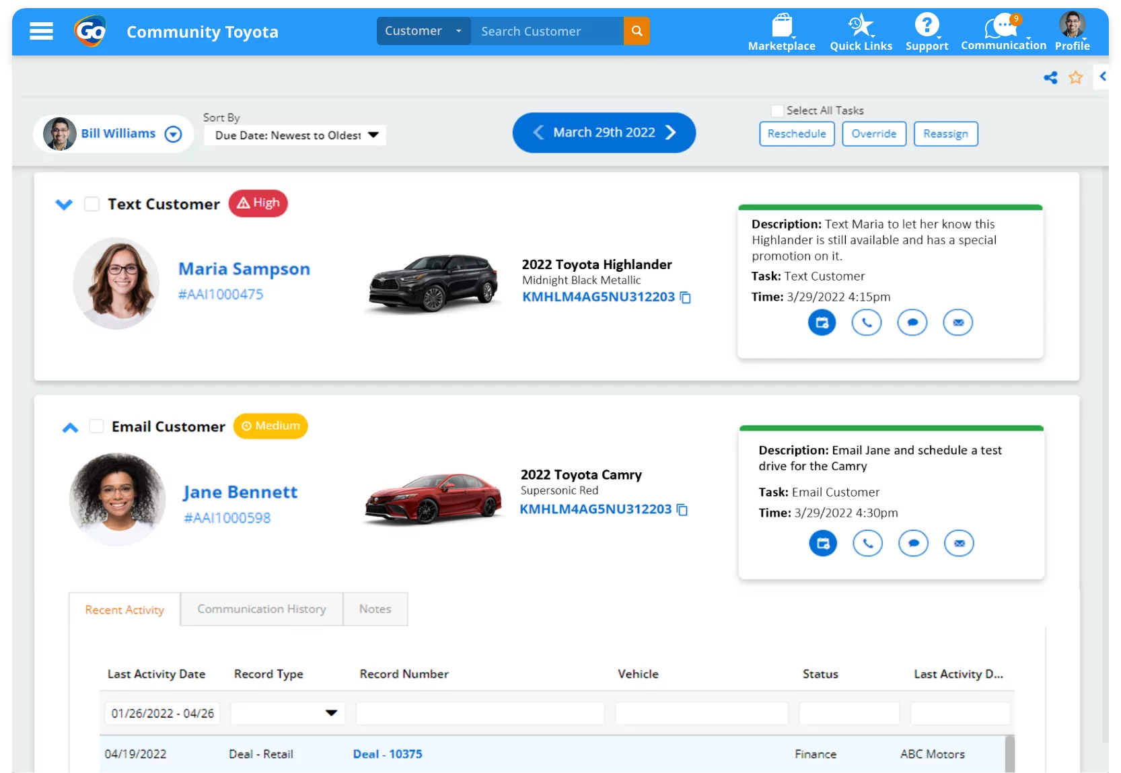1121x773 pixels.
Task: Click the Status filter field
Action: point(849,713)
